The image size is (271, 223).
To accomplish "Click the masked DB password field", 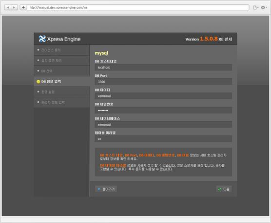I will click(163, 111).
